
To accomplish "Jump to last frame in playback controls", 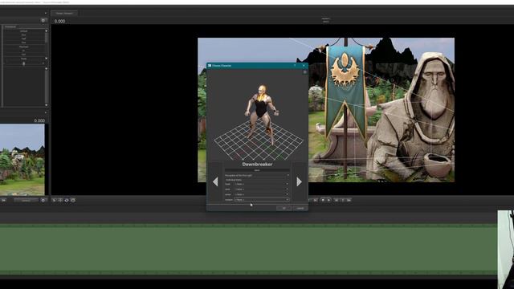I will point(349,200).
